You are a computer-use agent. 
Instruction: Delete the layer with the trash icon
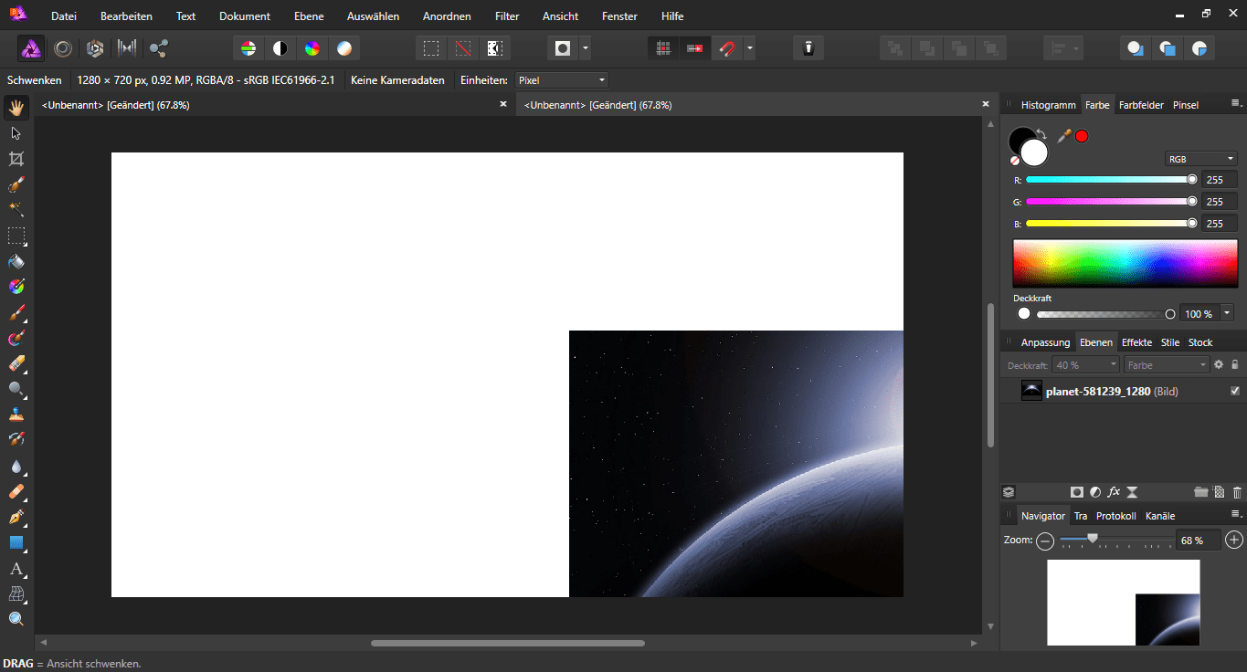(x=1237, y=492)
